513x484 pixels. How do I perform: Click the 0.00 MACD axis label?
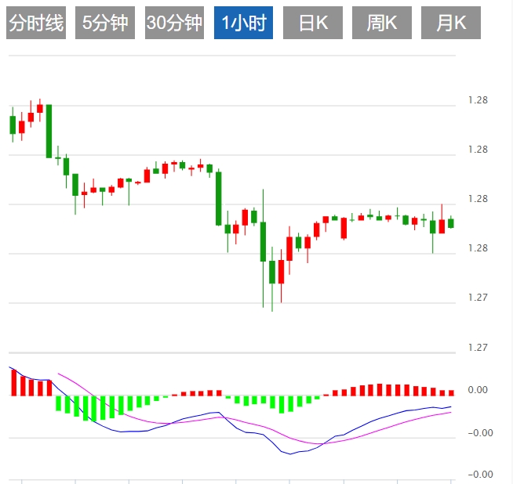[x=477, y=390]
